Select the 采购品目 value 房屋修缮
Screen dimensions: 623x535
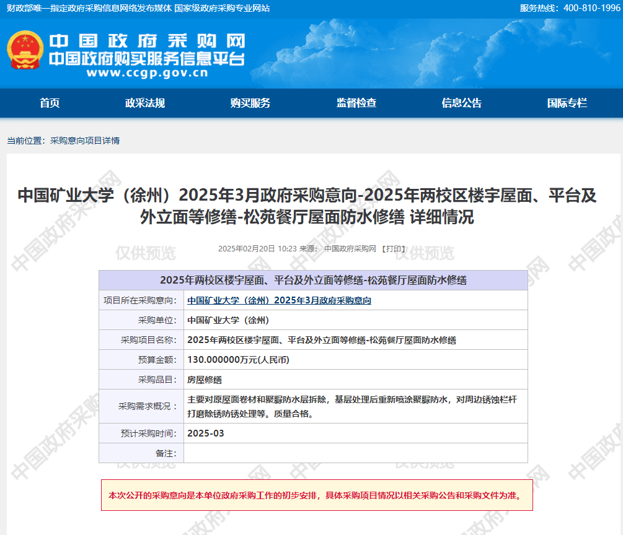point(205,380)
